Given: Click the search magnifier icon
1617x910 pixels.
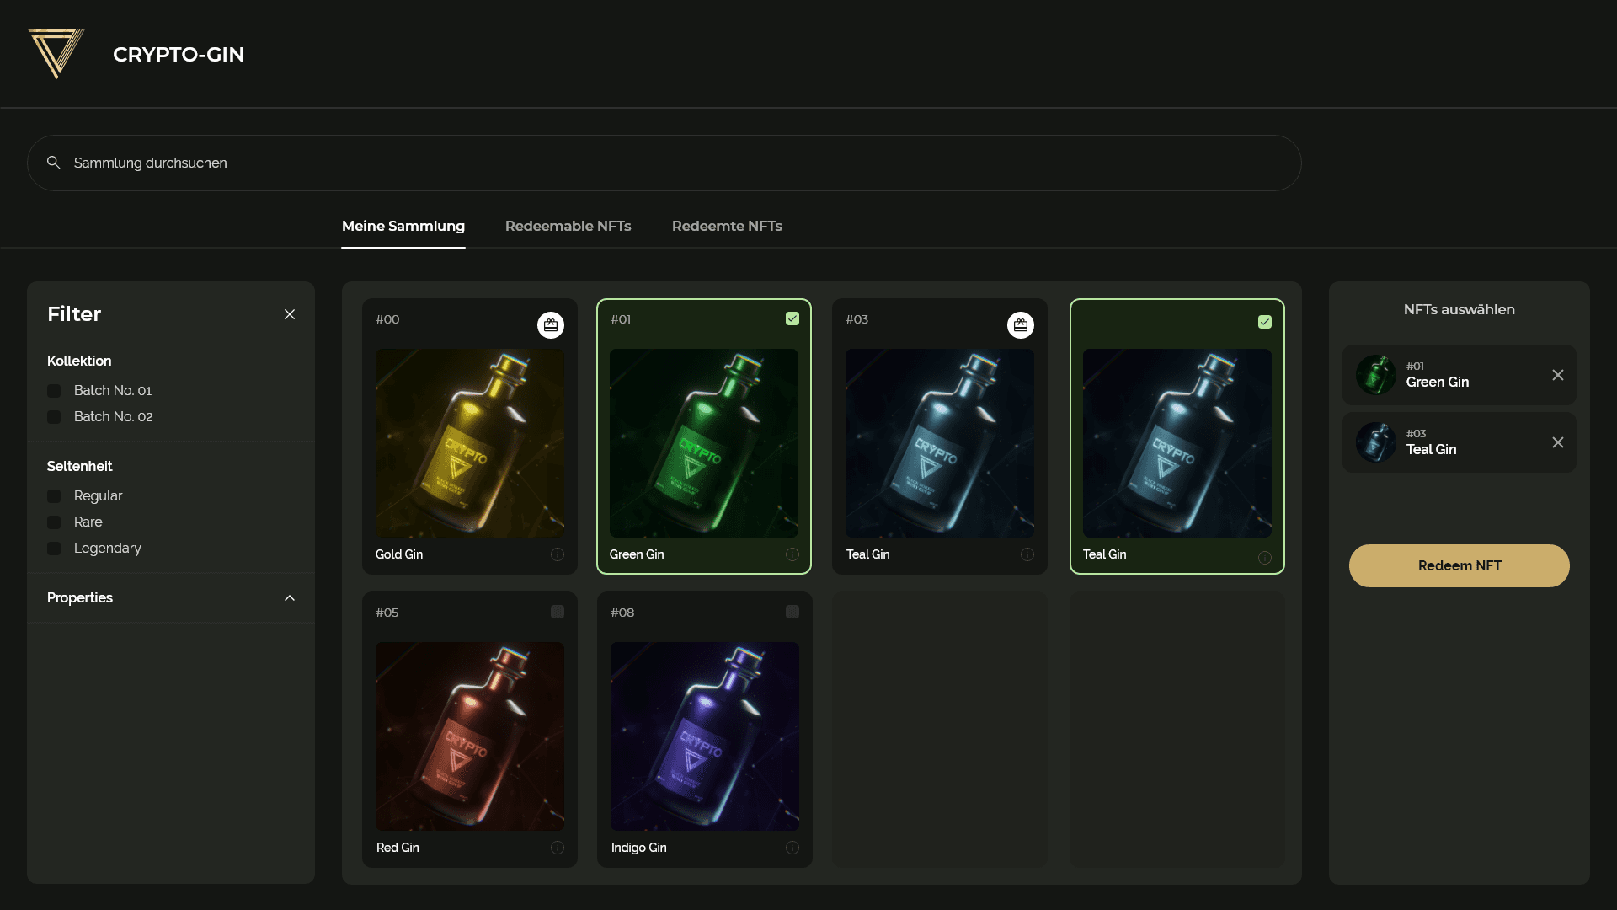Looking at the screenshot, I should (x=54, y=163).
